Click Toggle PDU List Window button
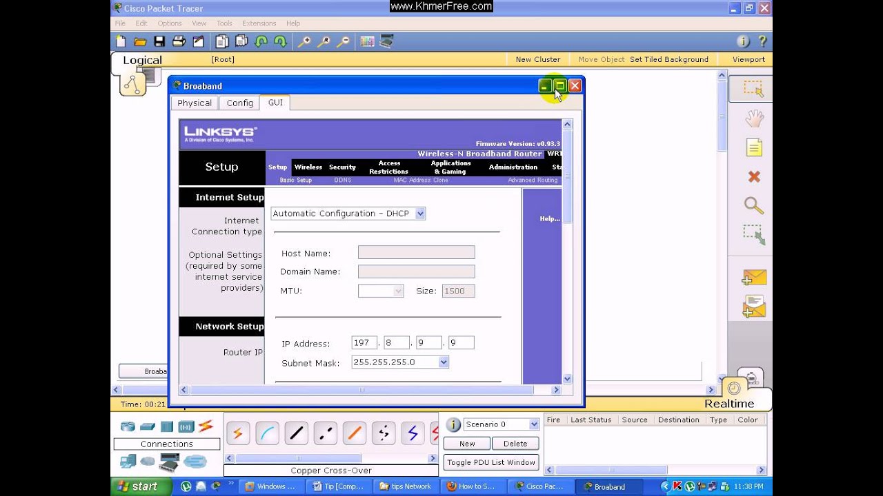 click(x=491, y=462)
